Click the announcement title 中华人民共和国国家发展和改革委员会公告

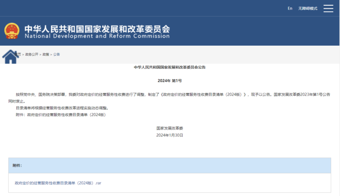[170, 67]
